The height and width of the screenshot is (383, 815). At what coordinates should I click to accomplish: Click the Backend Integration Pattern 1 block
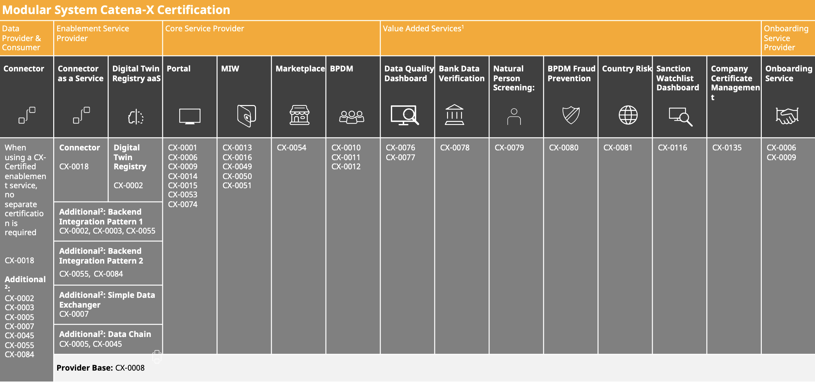click(108, 222)
